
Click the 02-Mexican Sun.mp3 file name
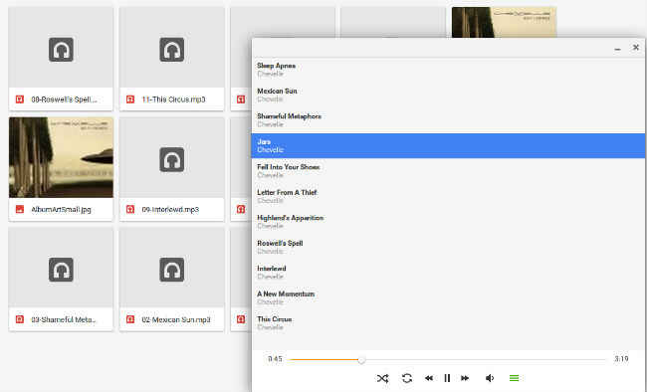coord(176,319)
